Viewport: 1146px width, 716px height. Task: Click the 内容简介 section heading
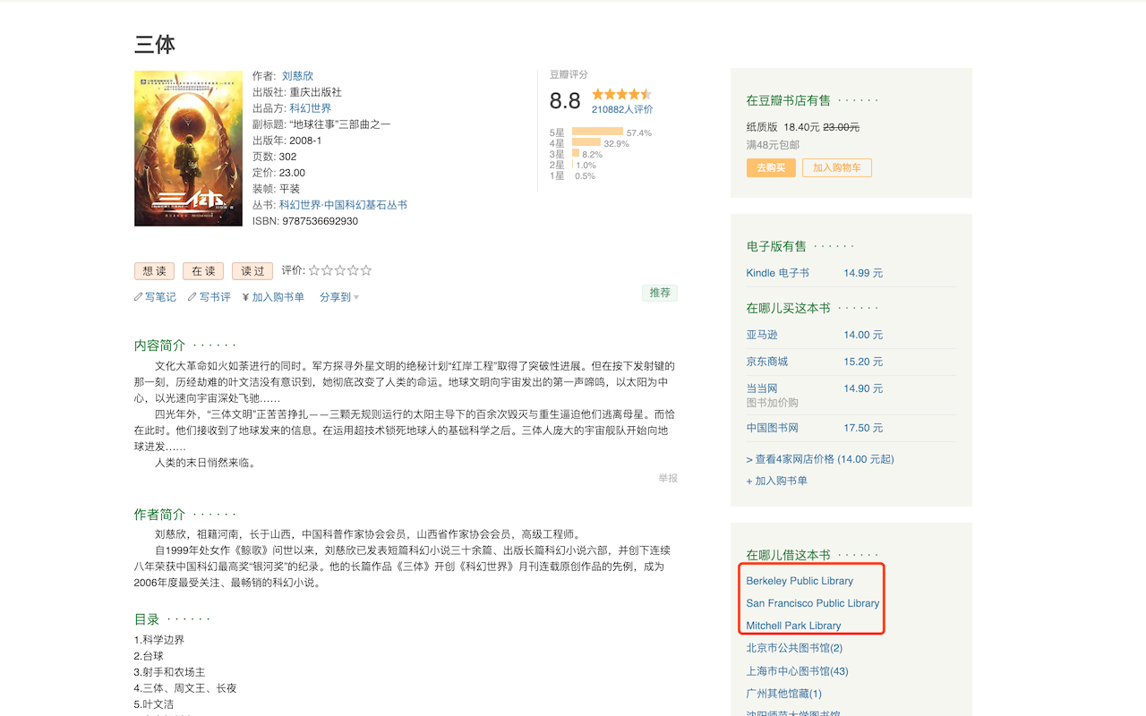(159, 345)
